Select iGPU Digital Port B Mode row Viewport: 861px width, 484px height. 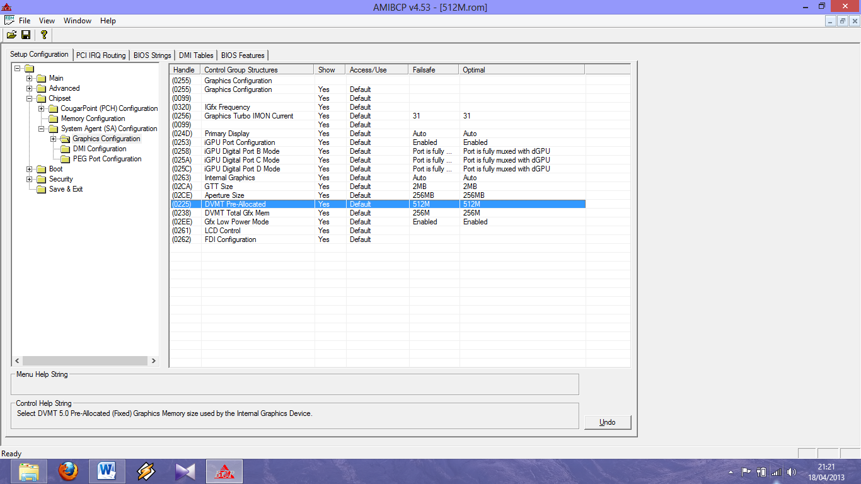(x=378, y=151)
